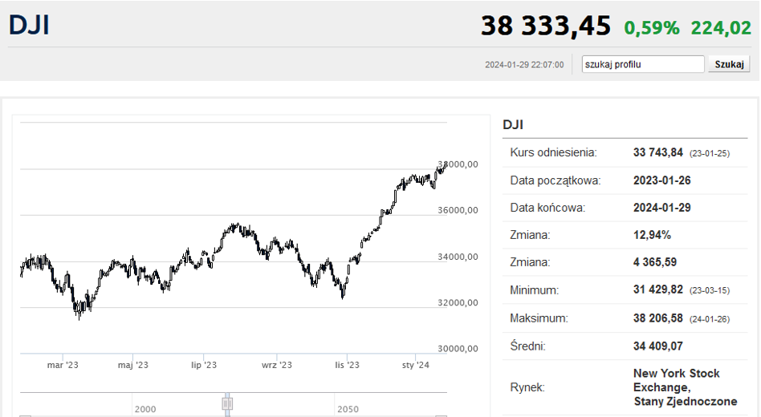Click the 38000,00 price level label
The image size is (761, 417).
click(458, 164)
